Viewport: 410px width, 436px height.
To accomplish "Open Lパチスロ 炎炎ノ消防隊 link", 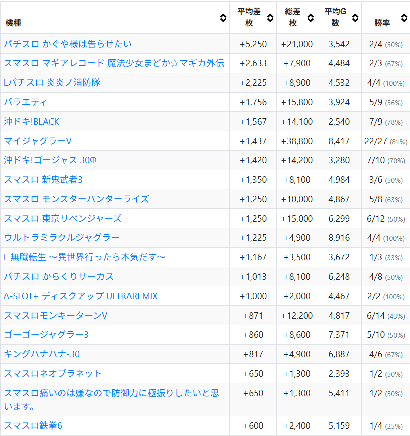I will coord(52,83).
